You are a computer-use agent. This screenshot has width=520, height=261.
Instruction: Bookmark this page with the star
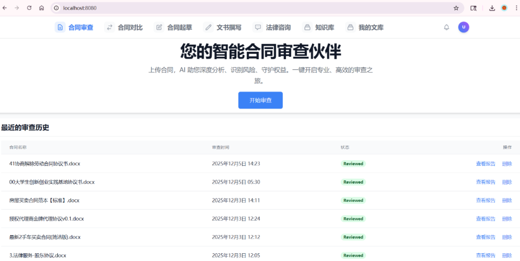456,8
